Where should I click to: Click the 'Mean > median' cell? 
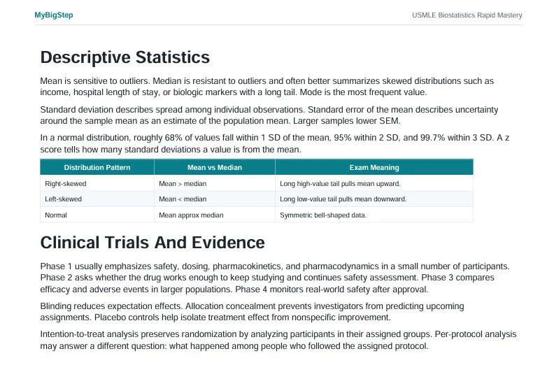(215, 184)
